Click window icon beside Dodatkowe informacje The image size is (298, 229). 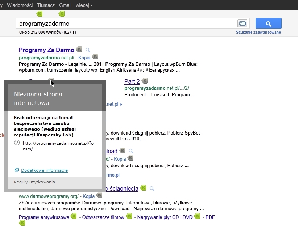click(x=17, y=170)
